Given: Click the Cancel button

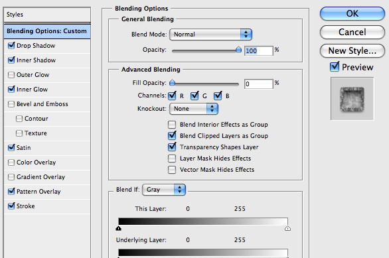Looking at the screenshot, I should pyautogui.click(x=352, y=32).
